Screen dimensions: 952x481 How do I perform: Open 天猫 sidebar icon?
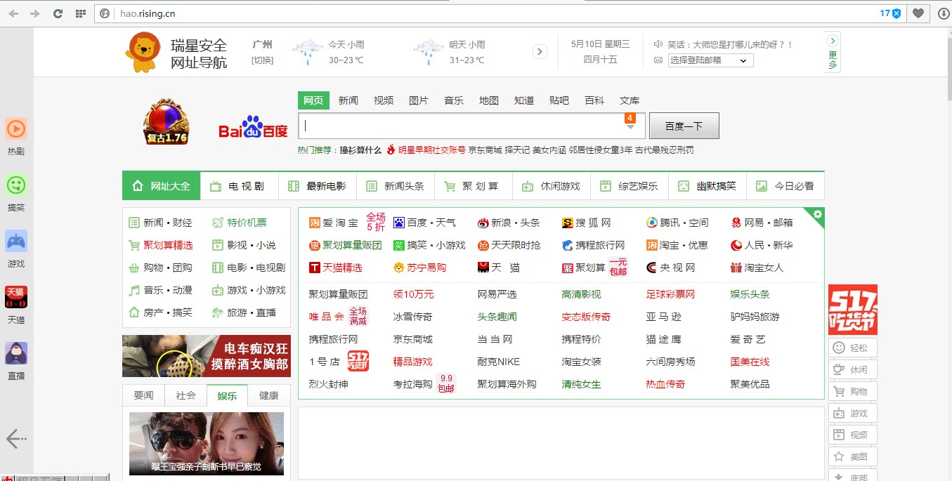16,298
